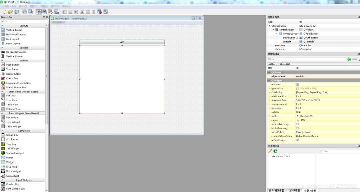The height and width of the screenshot is (192, 360).
Task: Expand the geometry property
Action: pos(269,88)
